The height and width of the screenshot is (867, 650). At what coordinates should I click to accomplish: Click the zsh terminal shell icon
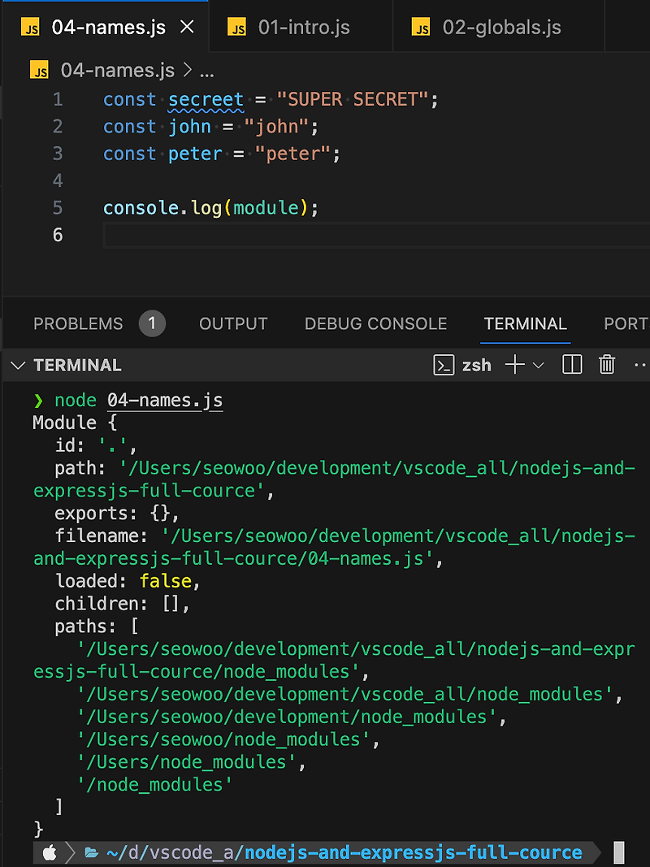pyautogui.click(x=444, y=366)
